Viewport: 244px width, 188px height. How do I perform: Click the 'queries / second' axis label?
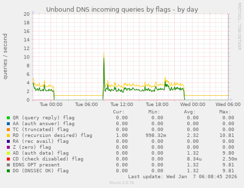click(x=5, y=56)
